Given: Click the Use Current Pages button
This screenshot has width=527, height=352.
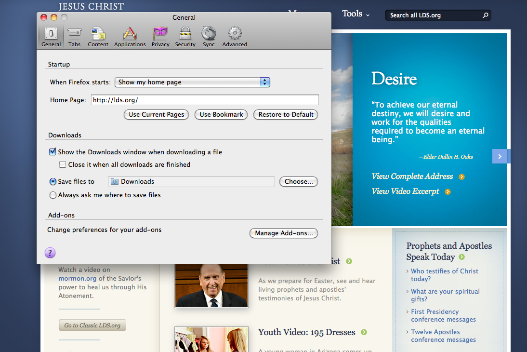Looking at the screenshot, I should [156, 114].
